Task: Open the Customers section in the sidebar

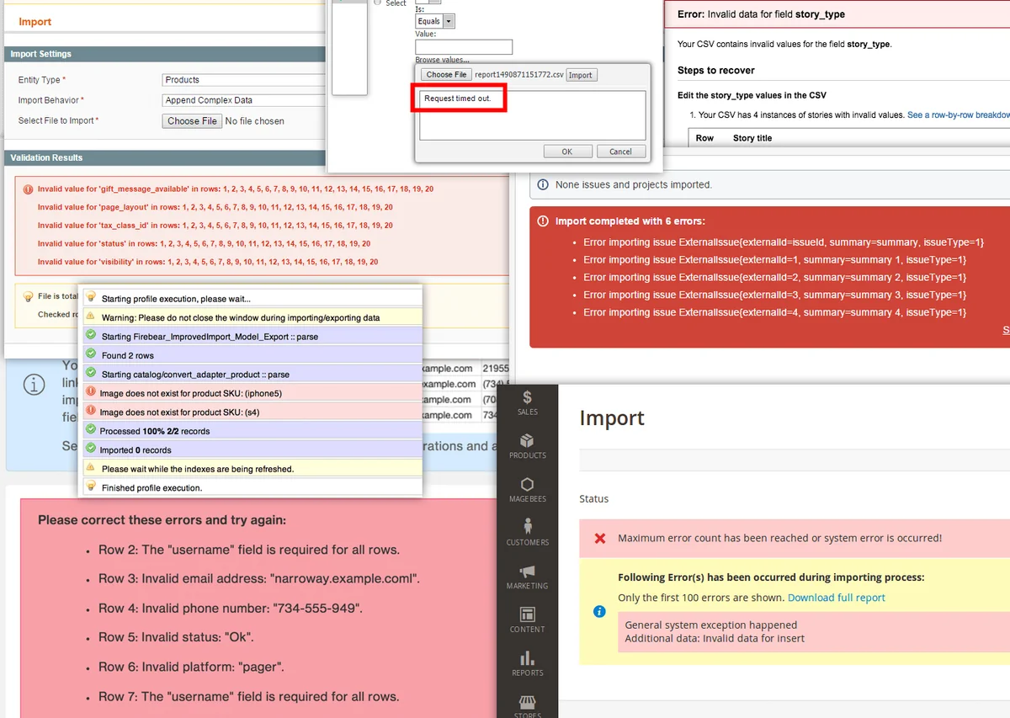Action: coord(528,533)
